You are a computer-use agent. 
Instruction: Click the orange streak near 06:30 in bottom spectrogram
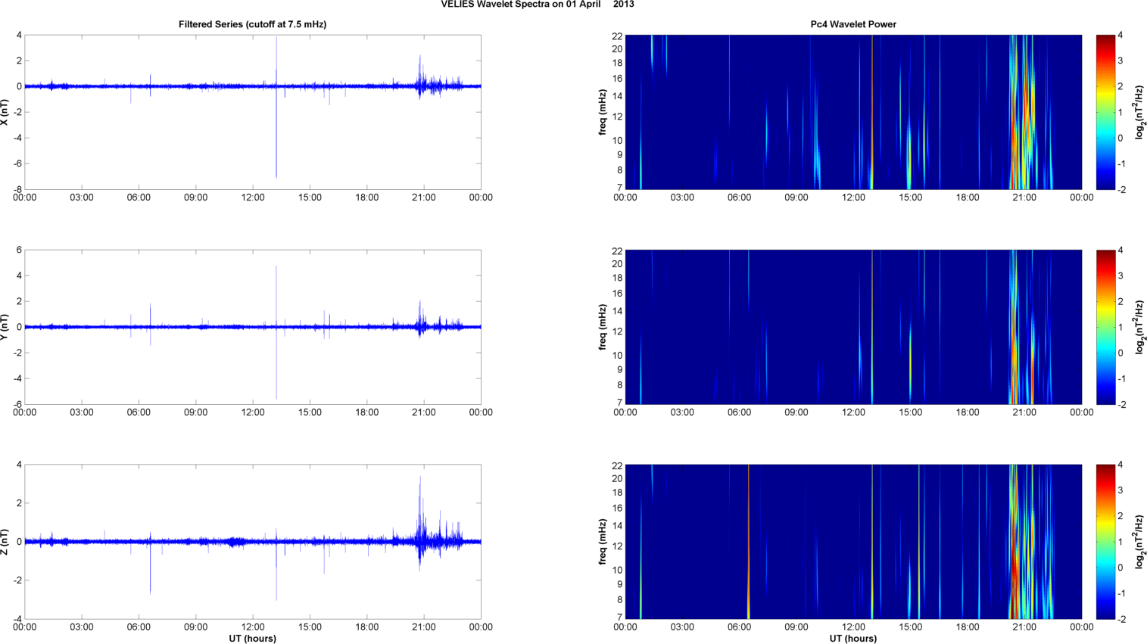pos(748,542)
